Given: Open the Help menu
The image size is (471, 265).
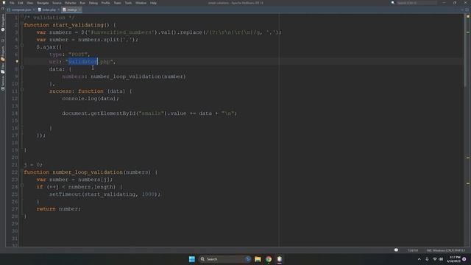Looking at the screenshot, I should (153, 3).
